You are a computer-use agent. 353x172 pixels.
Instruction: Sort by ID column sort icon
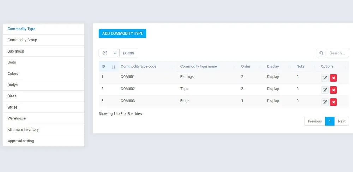(x=114, y=67)
